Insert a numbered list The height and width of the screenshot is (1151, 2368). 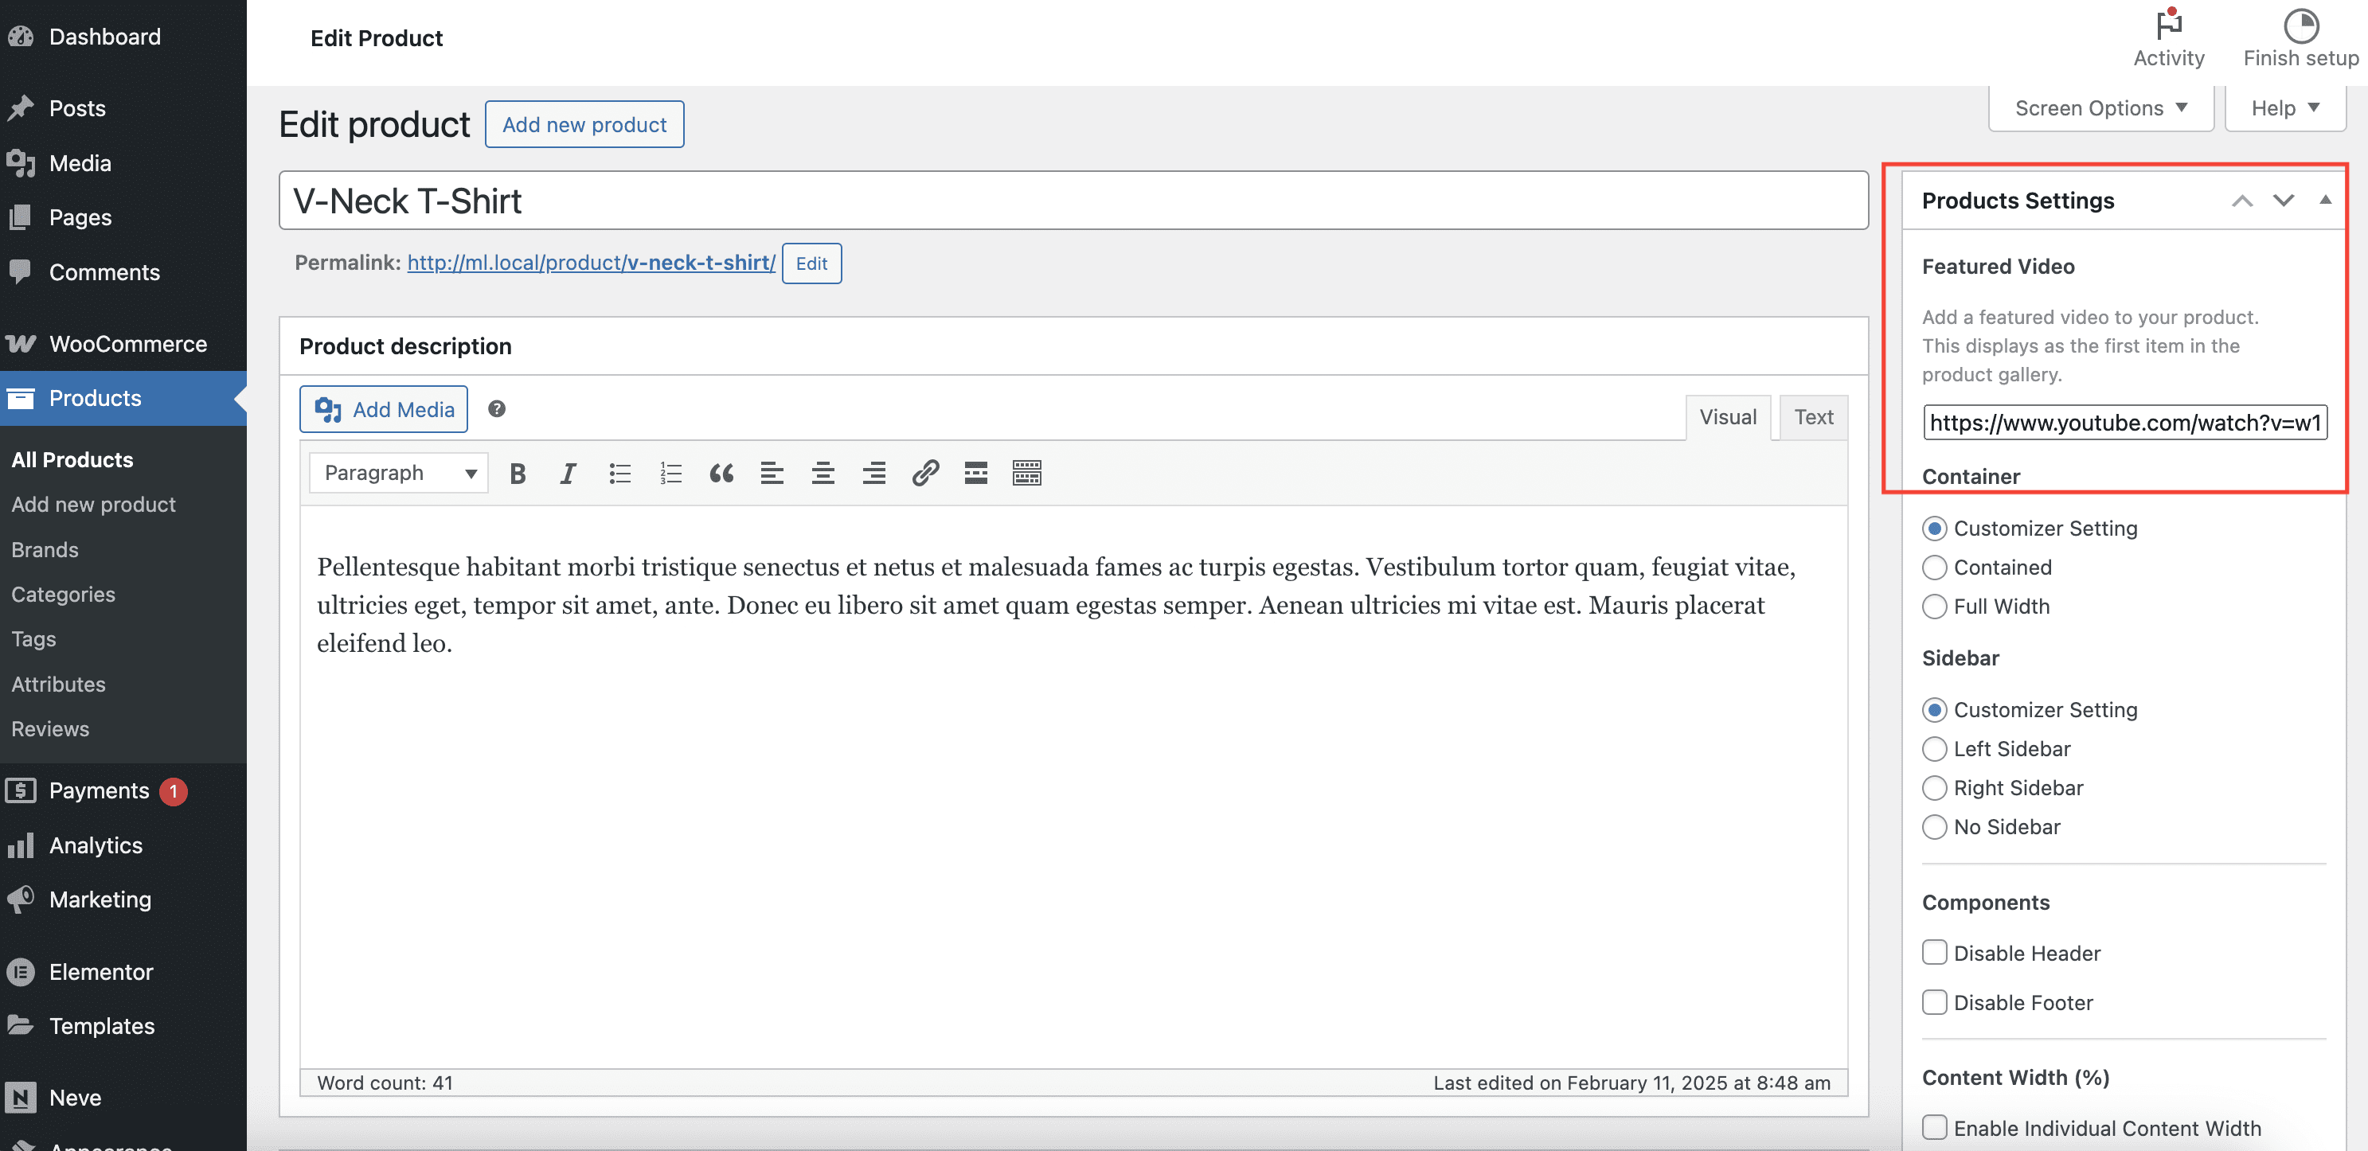point(670,474)
